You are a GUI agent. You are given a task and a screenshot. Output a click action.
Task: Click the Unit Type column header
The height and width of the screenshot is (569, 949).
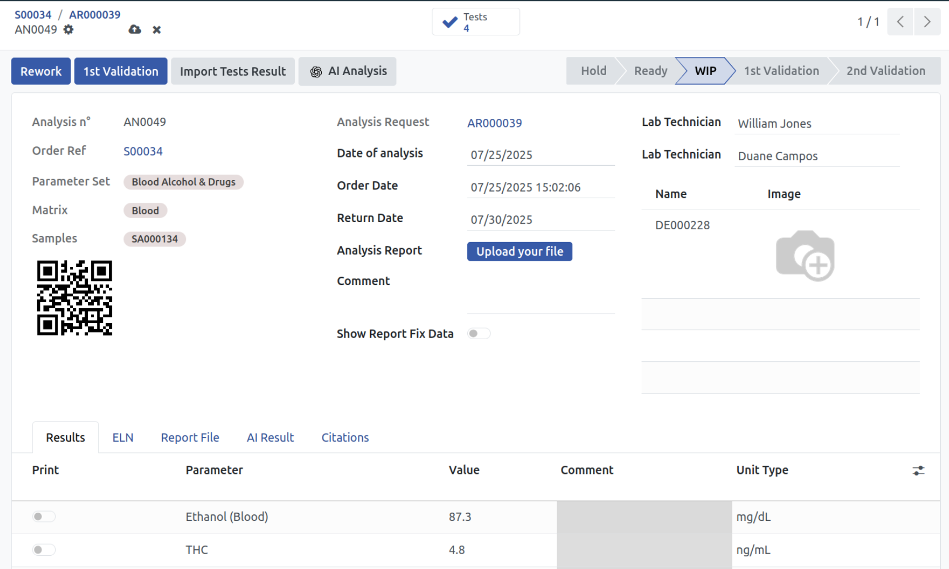[x=762, y=470]
